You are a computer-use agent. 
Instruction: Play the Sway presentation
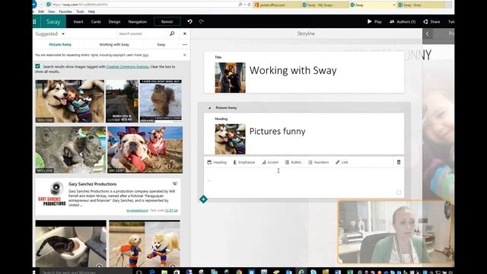(374, 22)
